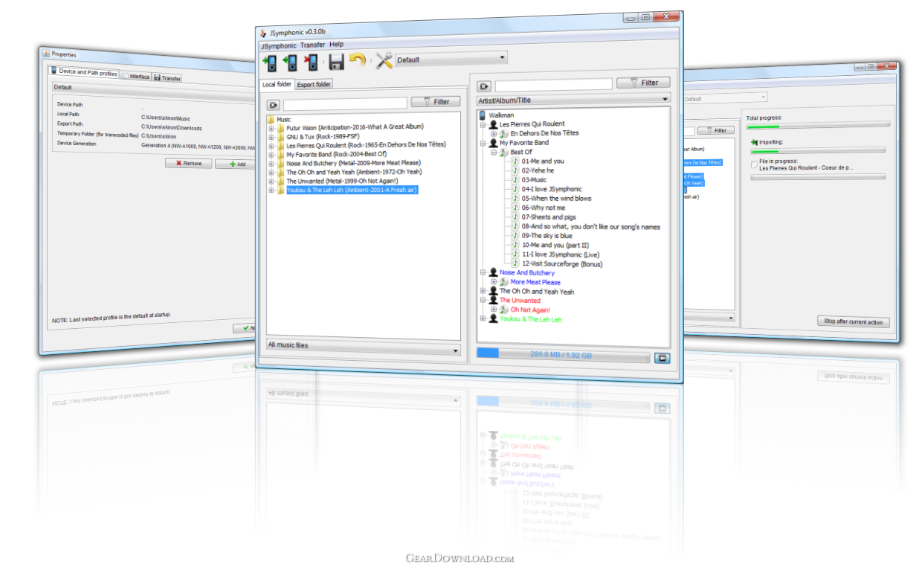Open the All music files dropdown
919x564 pixels.
[364, 346]
